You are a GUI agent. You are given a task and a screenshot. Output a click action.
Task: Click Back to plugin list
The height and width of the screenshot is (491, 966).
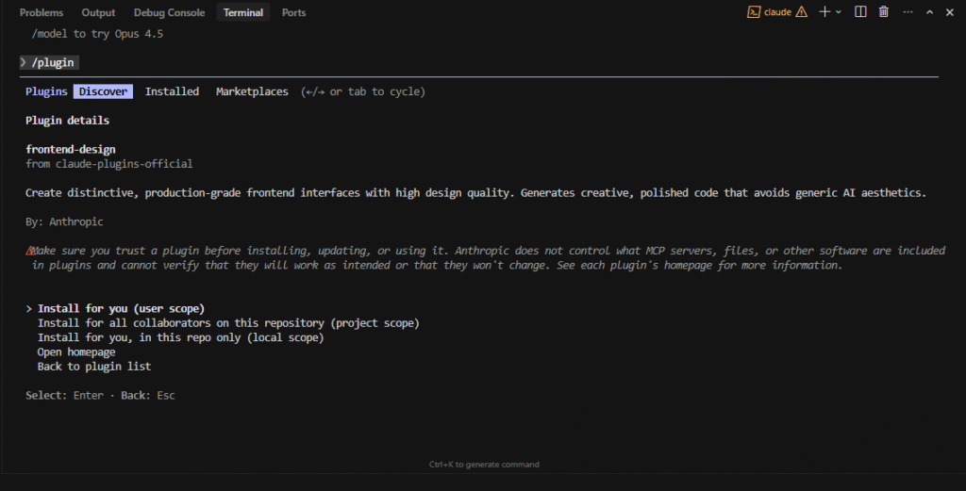(x=93, y=366)
